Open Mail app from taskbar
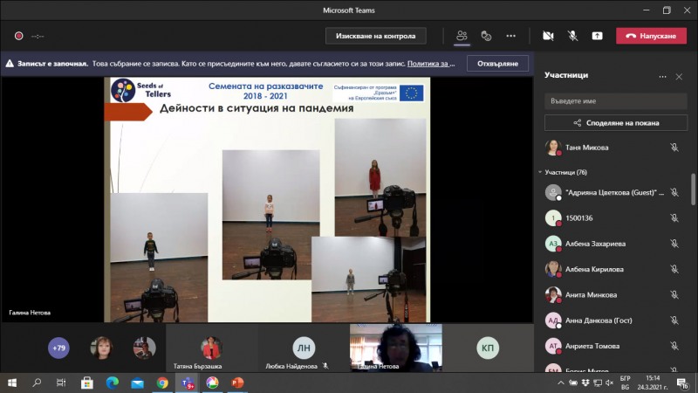Viewport: 698px width, 393px height. pos(137,383)
